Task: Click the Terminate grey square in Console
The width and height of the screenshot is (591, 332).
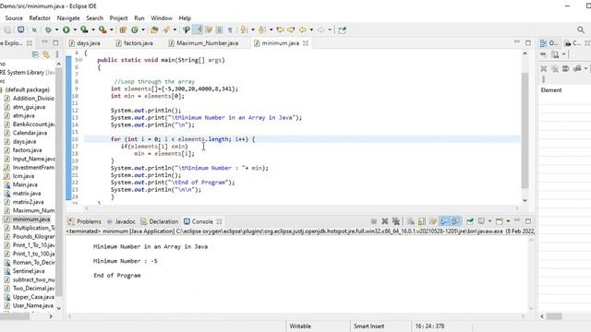Action: 373,221
